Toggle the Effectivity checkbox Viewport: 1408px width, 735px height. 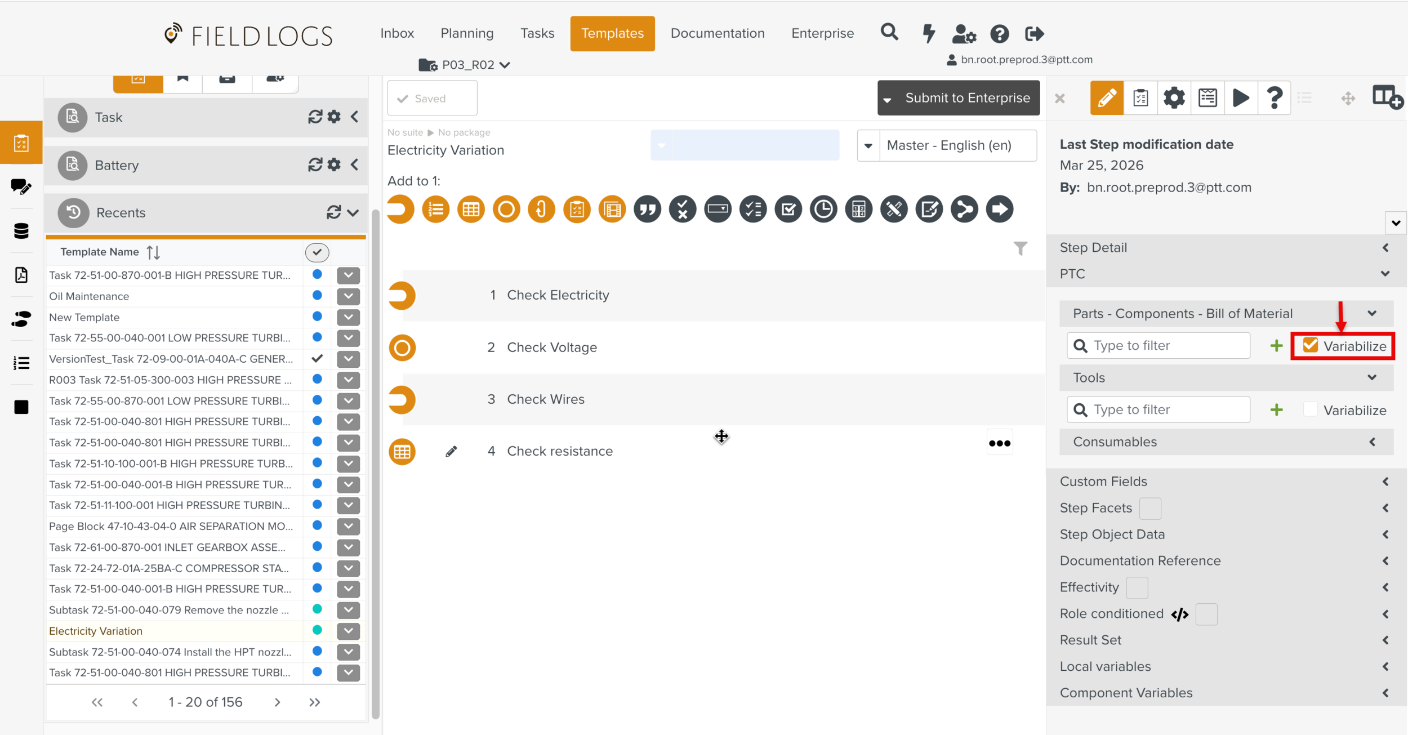pos(1137,587)
